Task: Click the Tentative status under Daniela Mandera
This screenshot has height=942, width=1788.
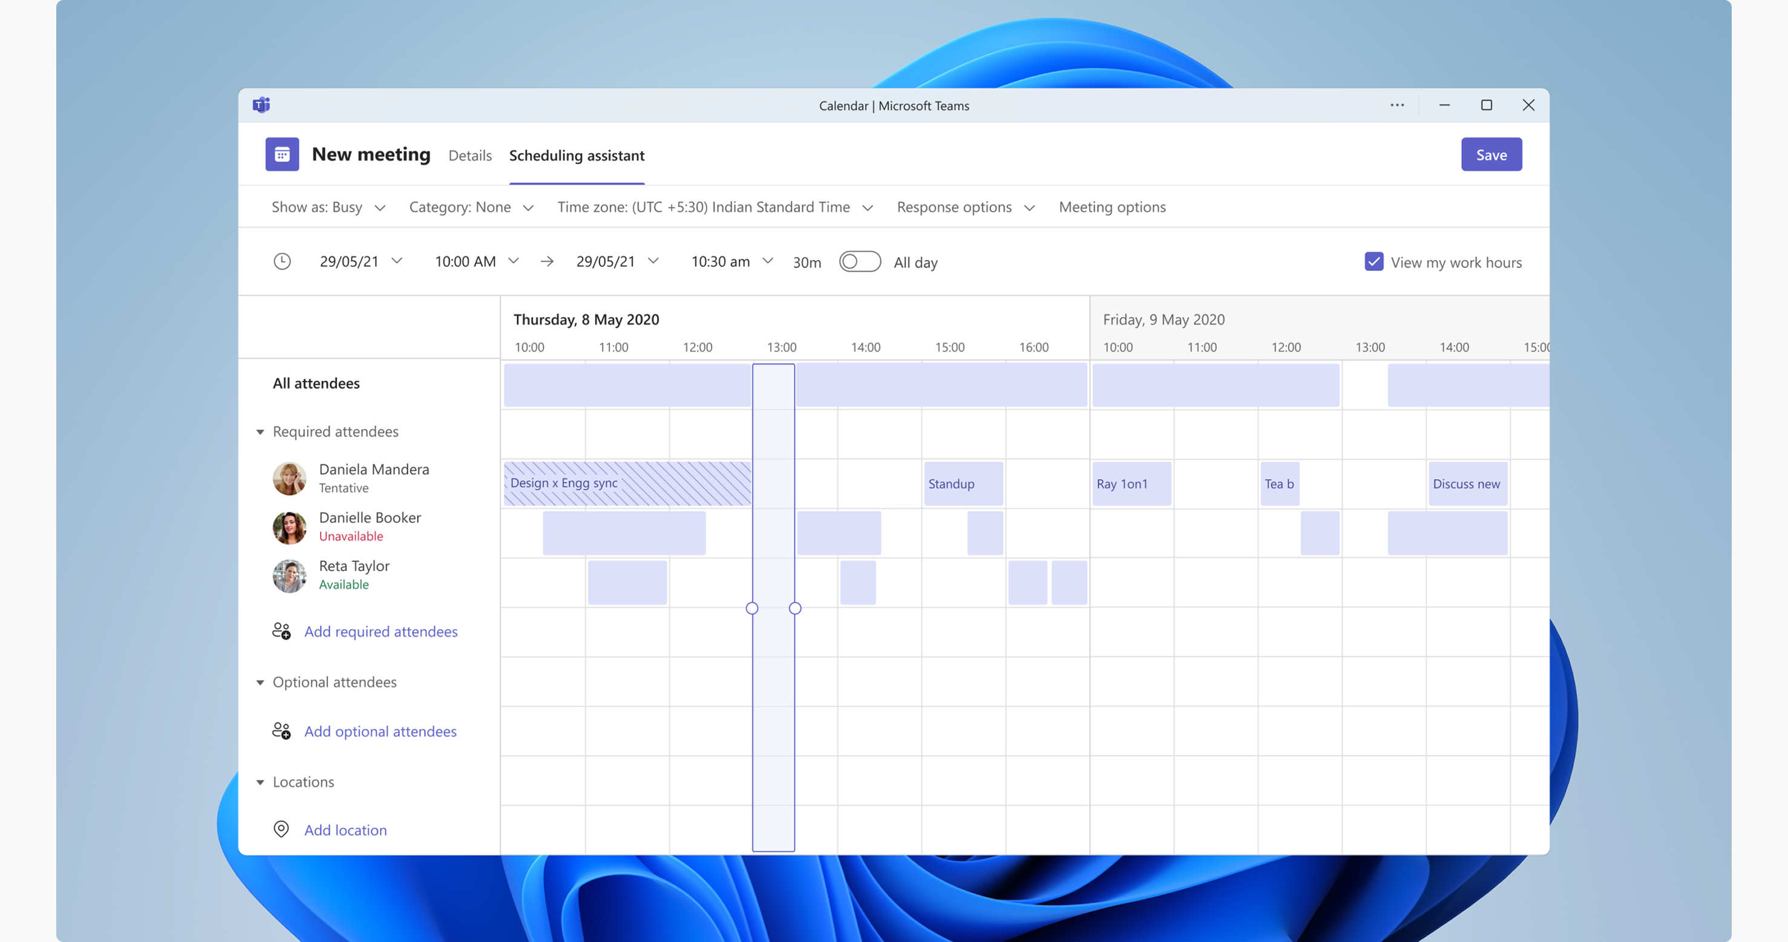Action: point(344,488)
